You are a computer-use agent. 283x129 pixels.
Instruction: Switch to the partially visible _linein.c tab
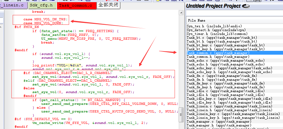click(x=14, y=5)
